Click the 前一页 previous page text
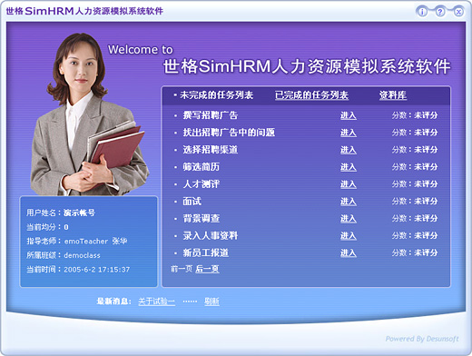472x356 pixels. [182, 269]
